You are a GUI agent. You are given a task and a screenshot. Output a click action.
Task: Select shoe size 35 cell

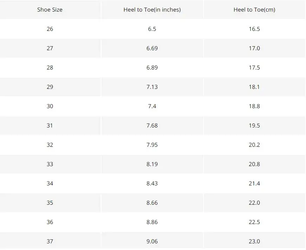point(50,203)
